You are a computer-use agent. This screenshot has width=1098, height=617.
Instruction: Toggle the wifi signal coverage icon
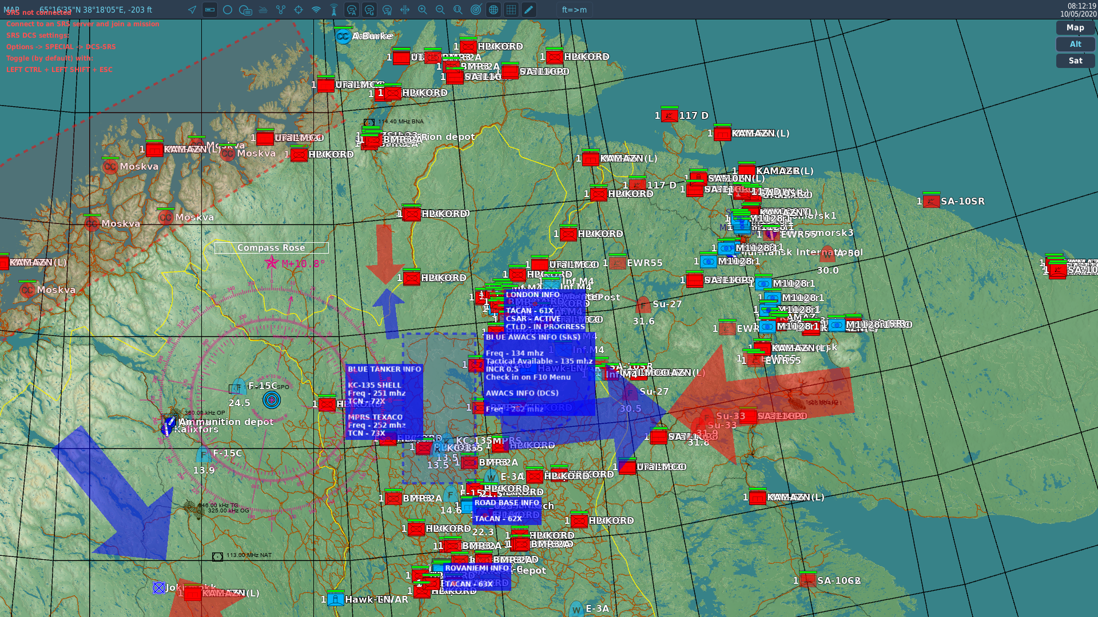pos(316,10)
